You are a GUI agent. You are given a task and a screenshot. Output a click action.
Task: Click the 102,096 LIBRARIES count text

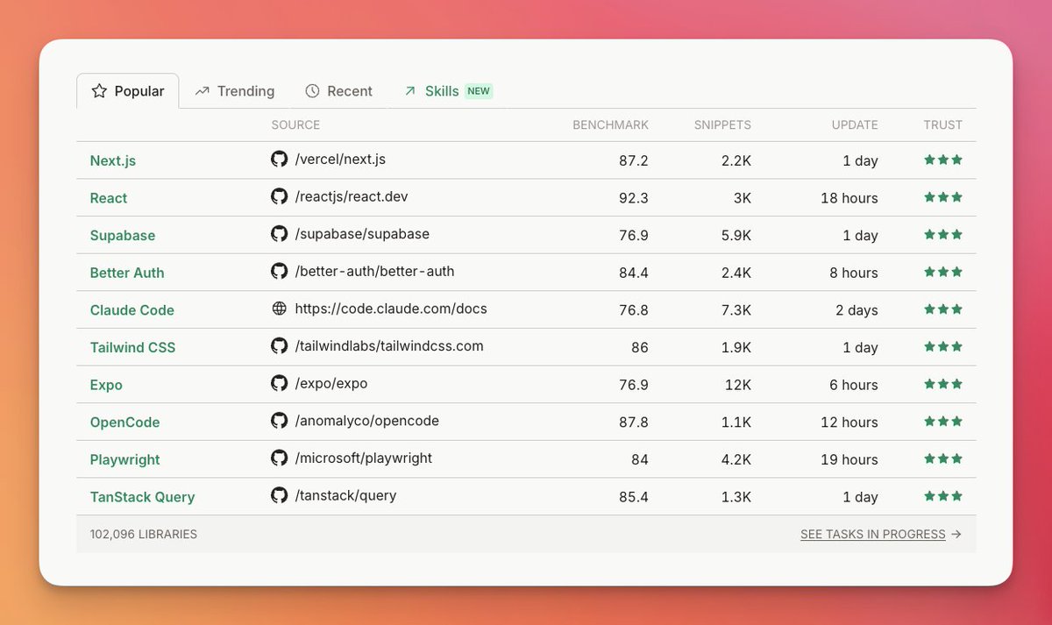(x=143, y=534)
